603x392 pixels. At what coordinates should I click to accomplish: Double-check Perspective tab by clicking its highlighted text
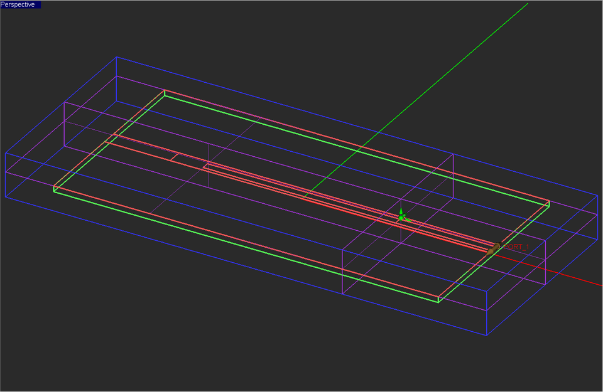coord(20,4)
